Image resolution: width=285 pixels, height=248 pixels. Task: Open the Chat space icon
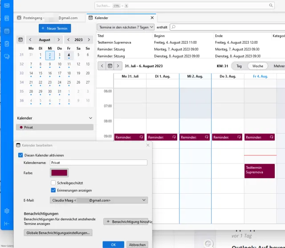[7, 56]
